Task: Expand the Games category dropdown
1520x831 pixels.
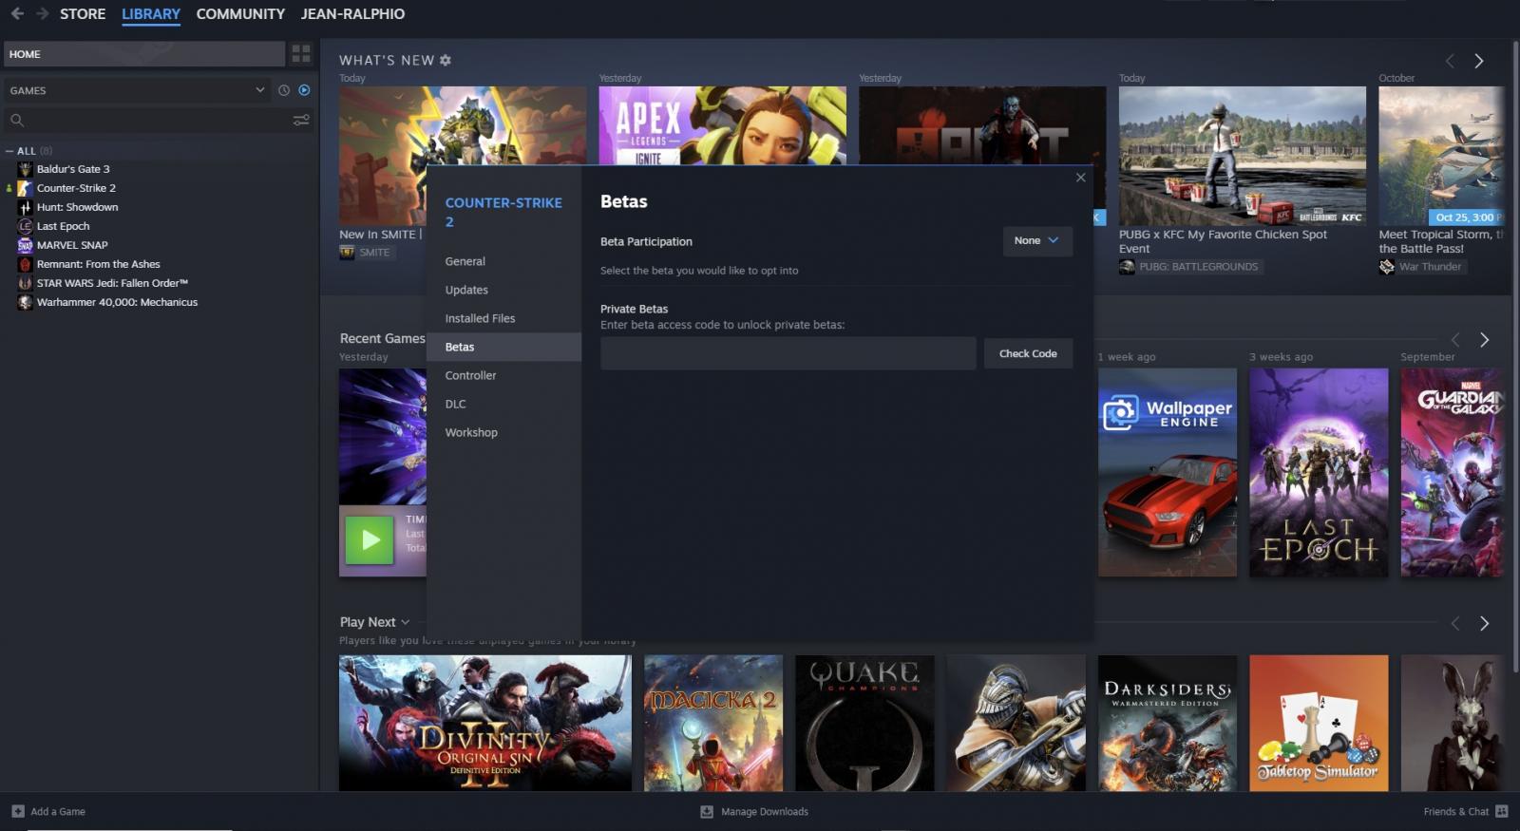Action: (259, 90)
